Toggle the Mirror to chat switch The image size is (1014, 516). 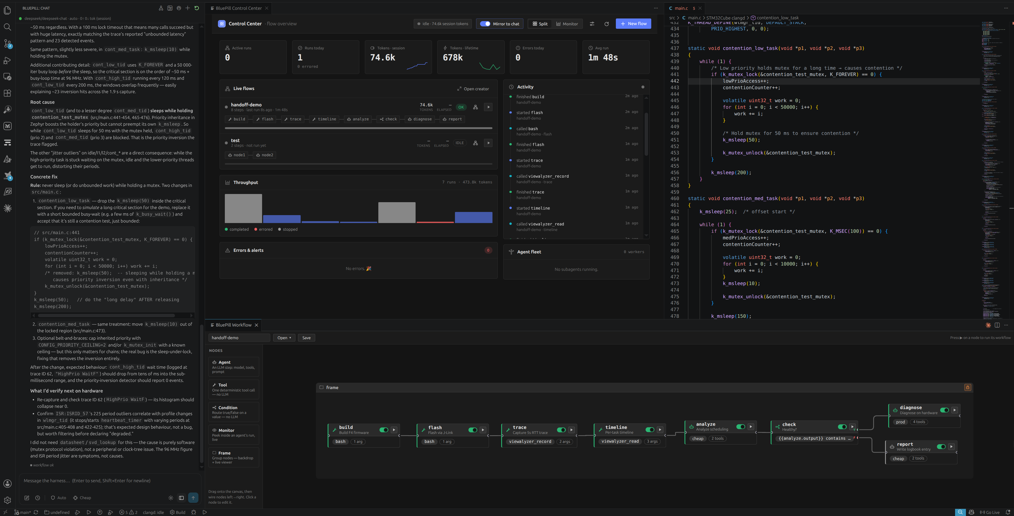point(485,23)
